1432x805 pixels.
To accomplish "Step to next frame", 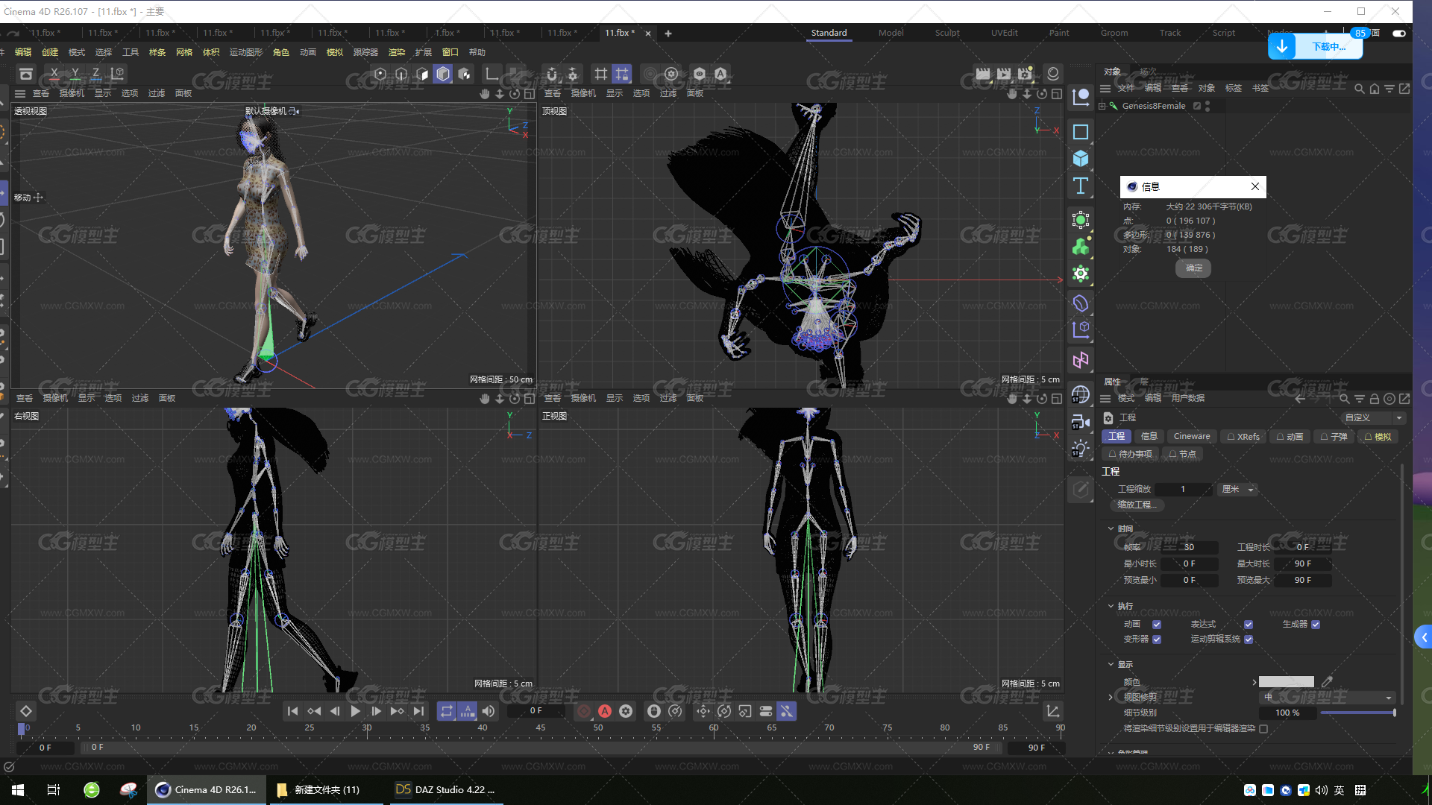I will 377,711.
